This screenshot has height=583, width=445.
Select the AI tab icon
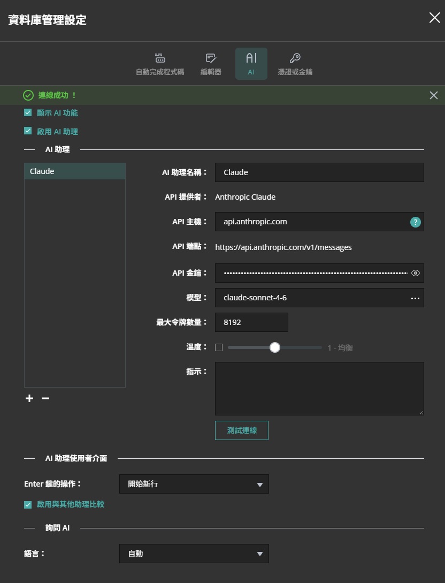[x=251, y=59]
